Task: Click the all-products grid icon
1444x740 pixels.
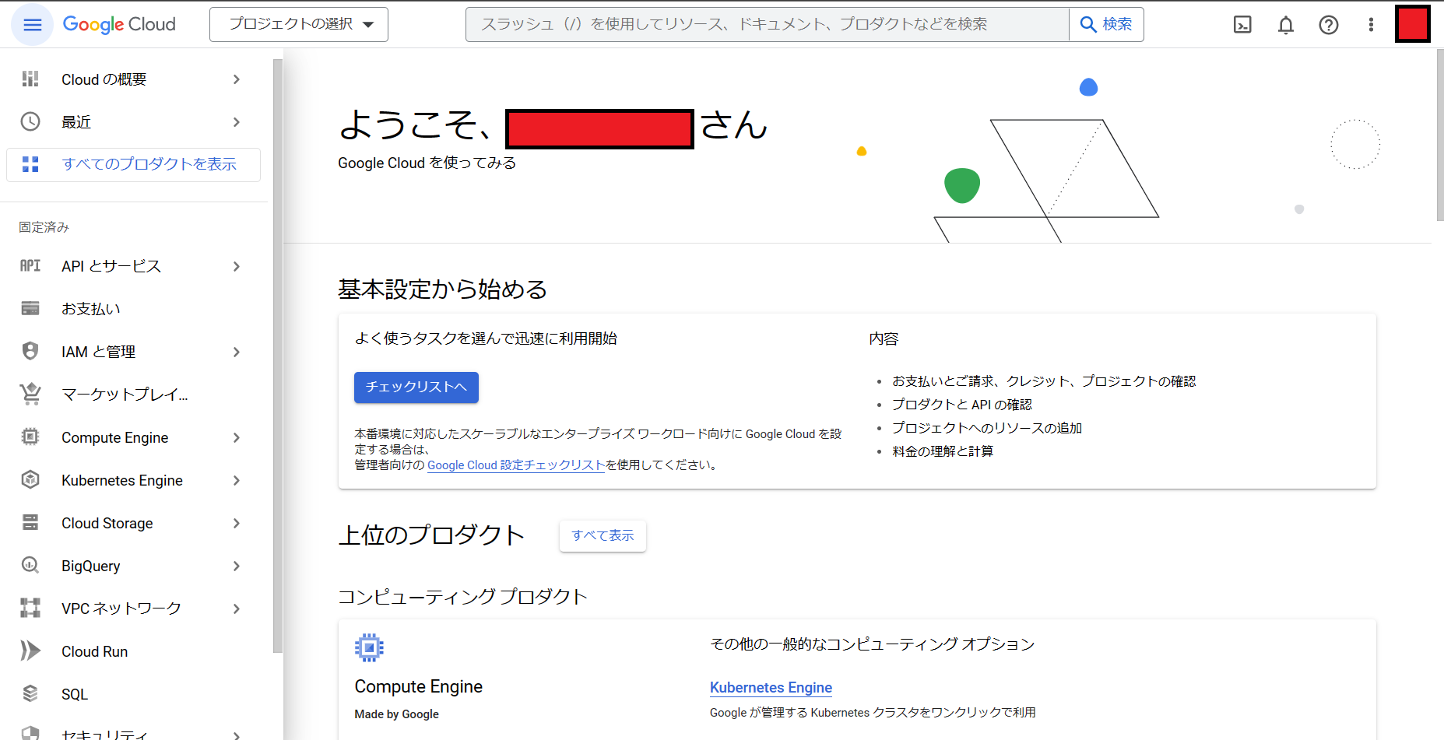Action: point(30,164)
